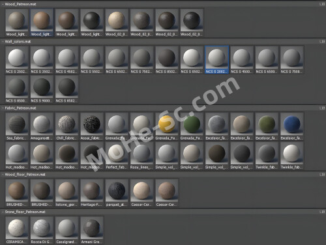The height and width of the screenshot is (245, 326).
Task: Choose the dark brown Simple_vol fabric
Action: point(216,156)
